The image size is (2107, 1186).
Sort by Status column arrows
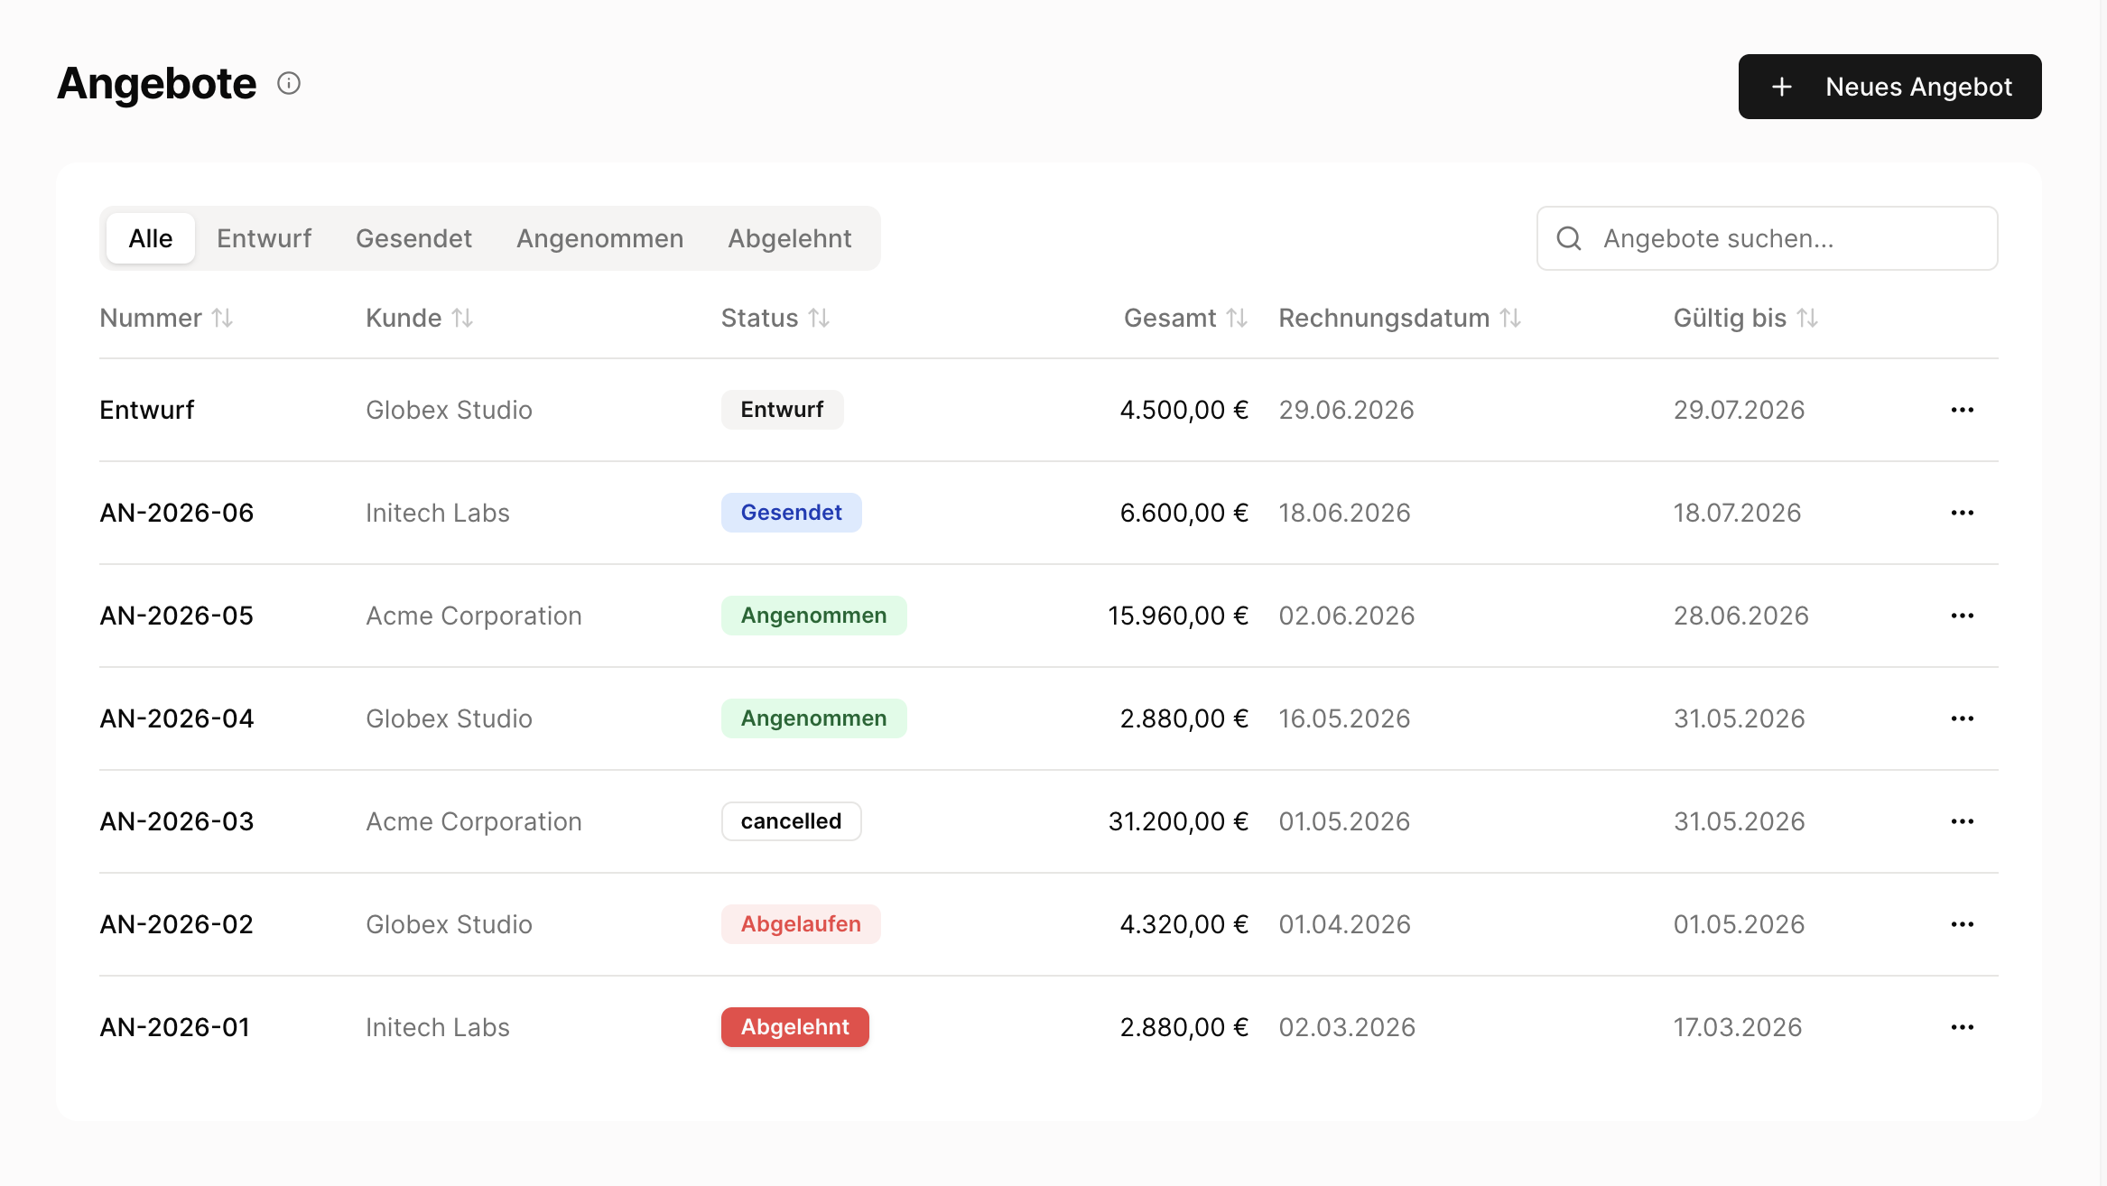pyautogui.click(x=819, y=318)
